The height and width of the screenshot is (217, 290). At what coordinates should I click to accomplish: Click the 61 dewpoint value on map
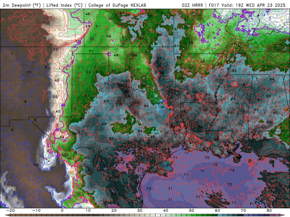tap(176, 46)
